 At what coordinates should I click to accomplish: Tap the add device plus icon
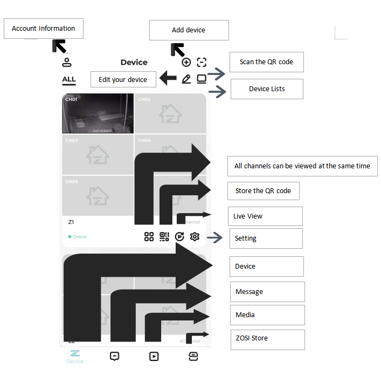[186, 62]
